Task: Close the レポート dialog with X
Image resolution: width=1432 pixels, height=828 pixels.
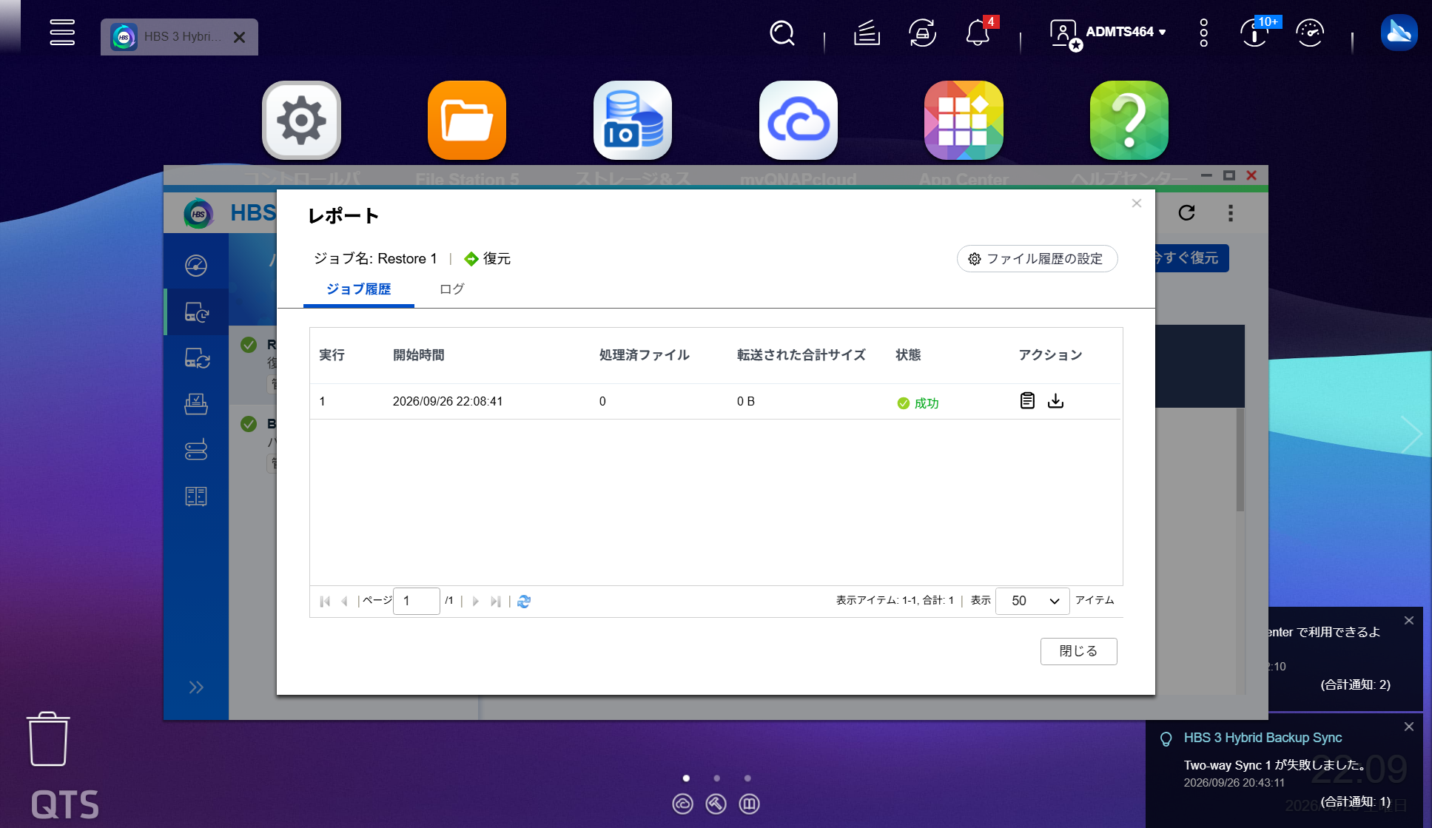Action: (1137, 203)
